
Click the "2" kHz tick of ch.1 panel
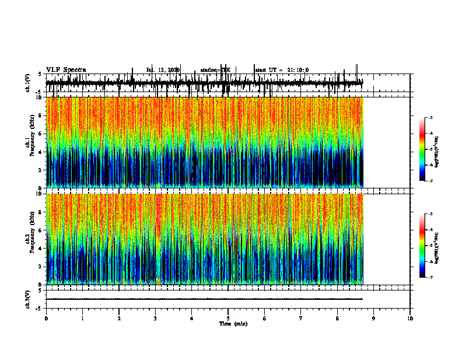click(x=41, y=170)
